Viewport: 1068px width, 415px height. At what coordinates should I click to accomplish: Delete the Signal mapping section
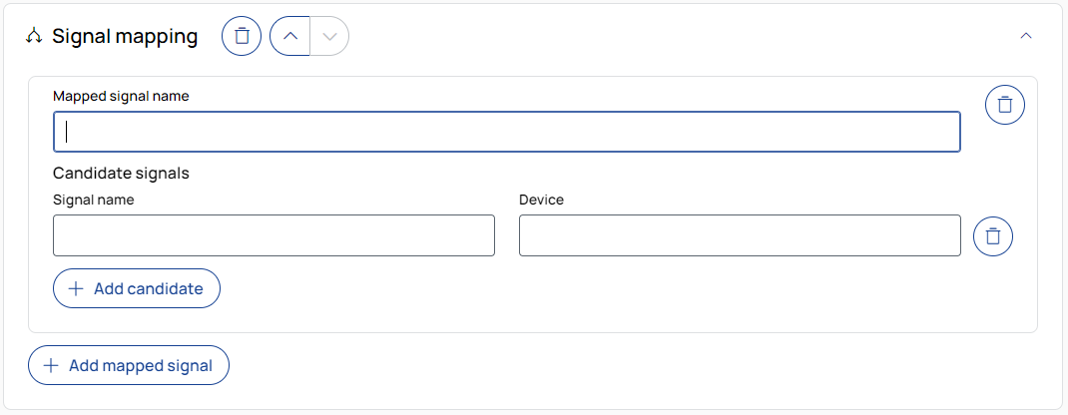point(242,37)
